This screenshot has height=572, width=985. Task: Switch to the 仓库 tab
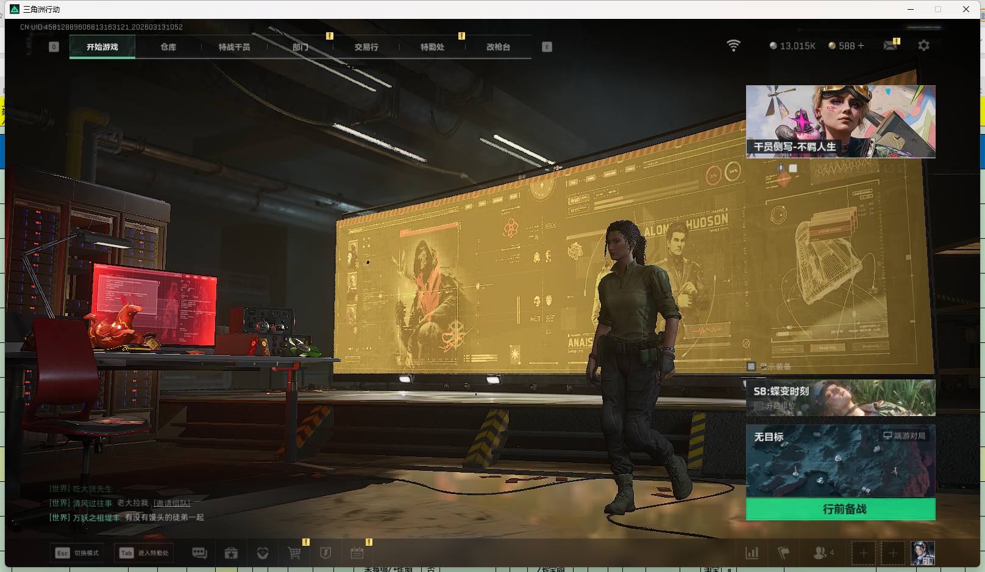click(168, 47)
